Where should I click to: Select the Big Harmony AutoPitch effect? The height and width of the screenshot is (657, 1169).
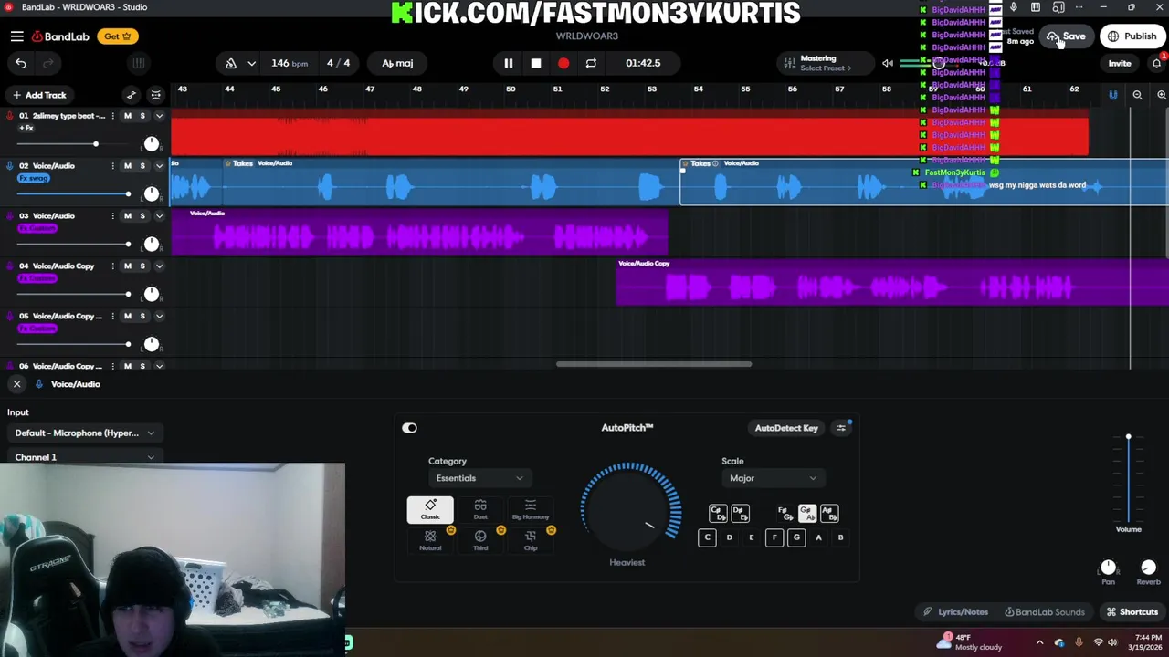[x=531, y=509]
